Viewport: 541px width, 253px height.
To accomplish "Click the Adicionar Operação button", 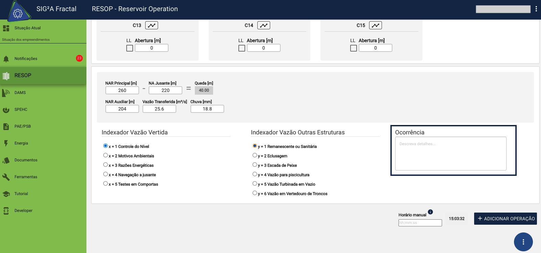I will click(x=505, y=219).
